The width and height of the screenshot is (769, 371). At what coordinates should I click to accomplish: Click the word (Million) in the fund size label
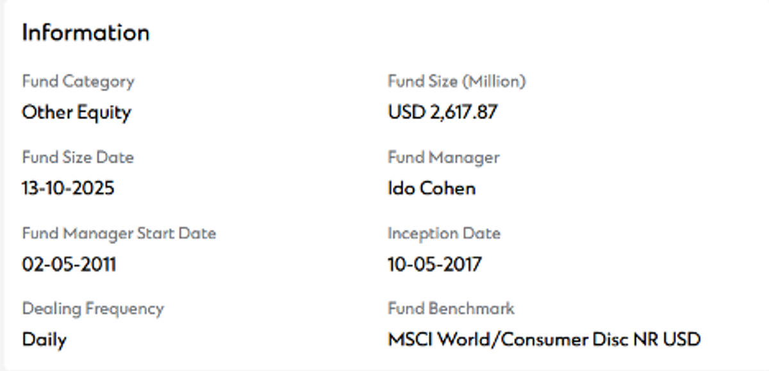click(x=494, y=82)
